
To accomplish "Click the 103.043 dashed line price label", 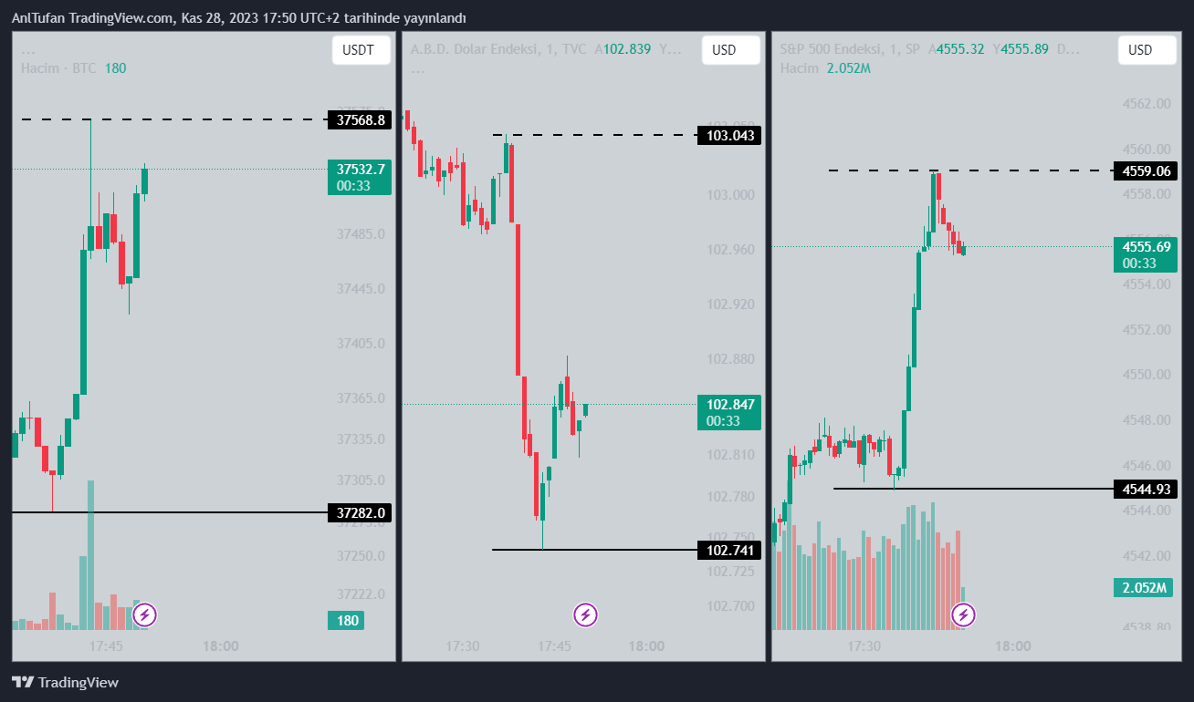I will (730, 136).
